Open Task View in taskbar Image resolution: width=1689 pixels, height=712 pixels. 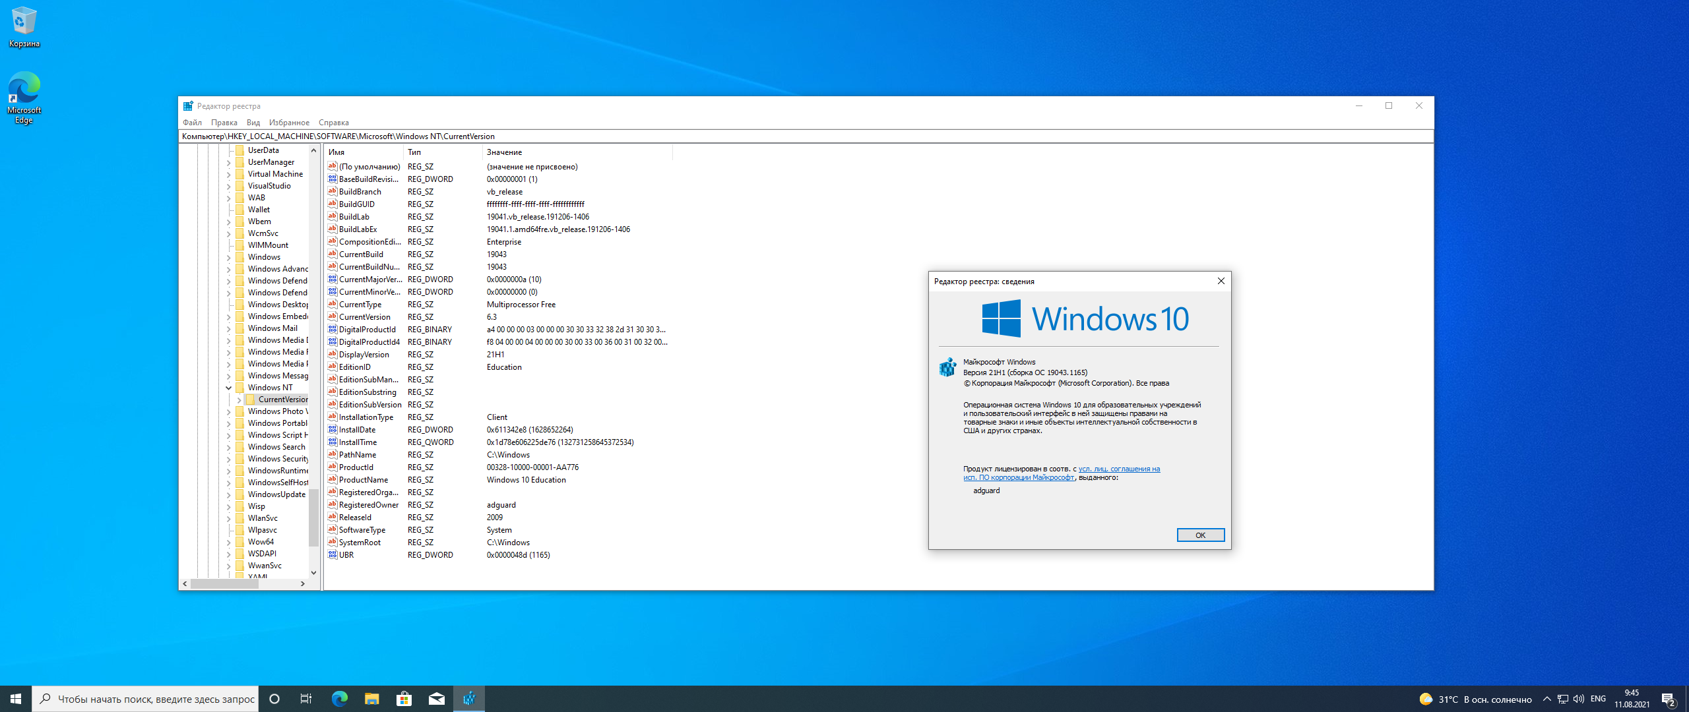[x=306, y=699]
